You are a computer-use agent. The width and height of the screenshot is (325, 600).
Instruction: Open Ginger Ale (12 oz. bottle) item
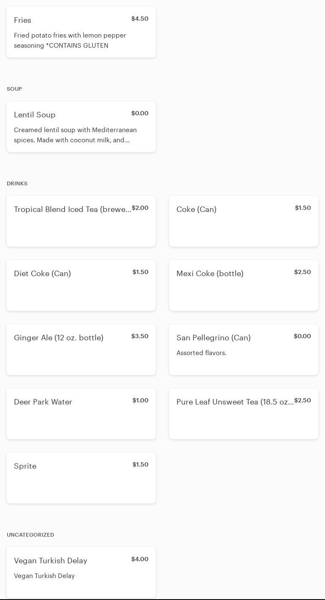[81, 350]
